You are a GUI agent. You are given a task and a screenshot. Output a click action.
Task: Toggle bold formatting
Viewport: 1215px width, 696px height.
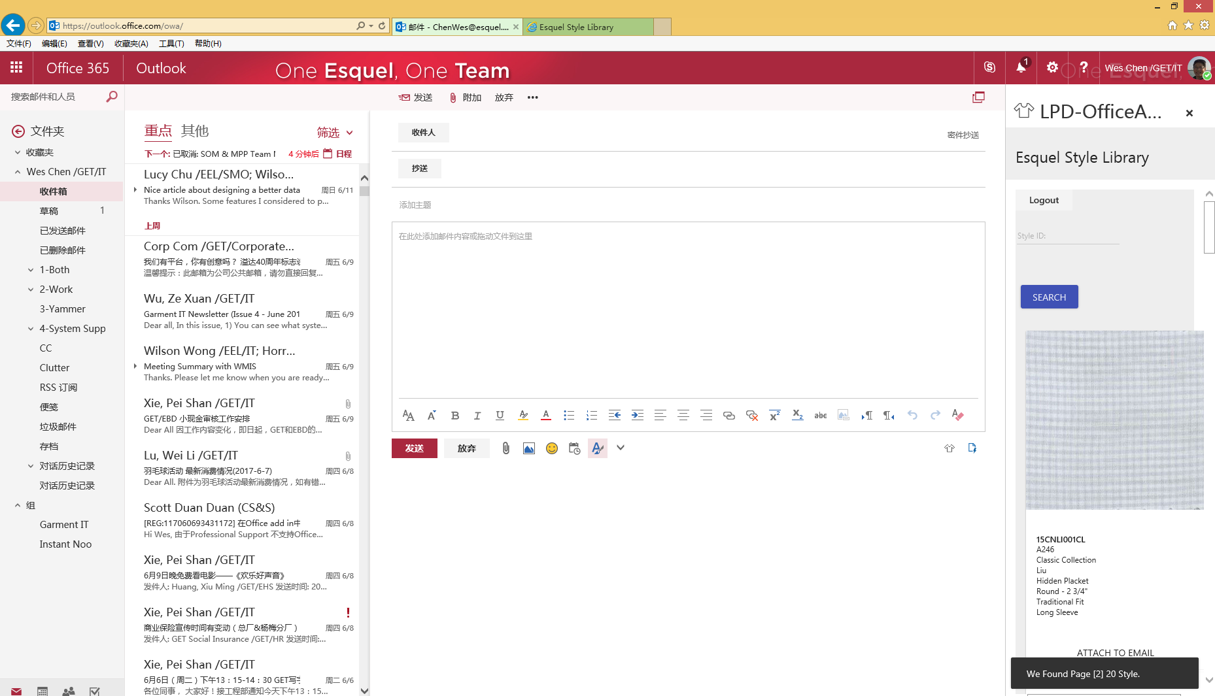(x=455, y=416)
